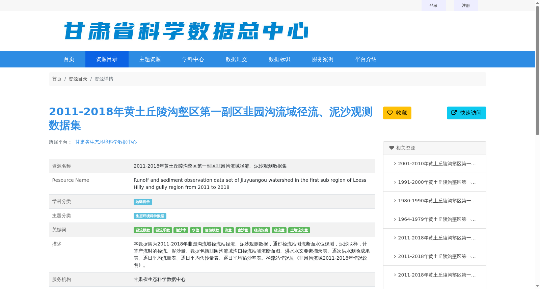This screenshot has width=540, height=289.
Task: Click the 生态环境科学数据 theme tag
Action: coord(150,216)
